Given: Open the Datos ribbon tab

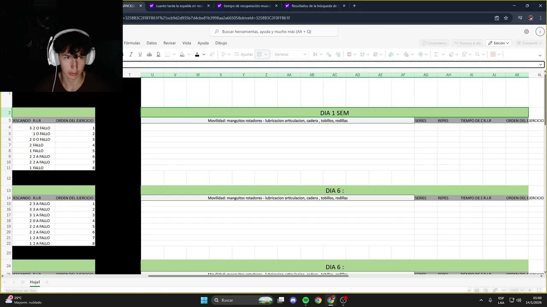Looking at the screenshot, I should (x=152, y=43).
